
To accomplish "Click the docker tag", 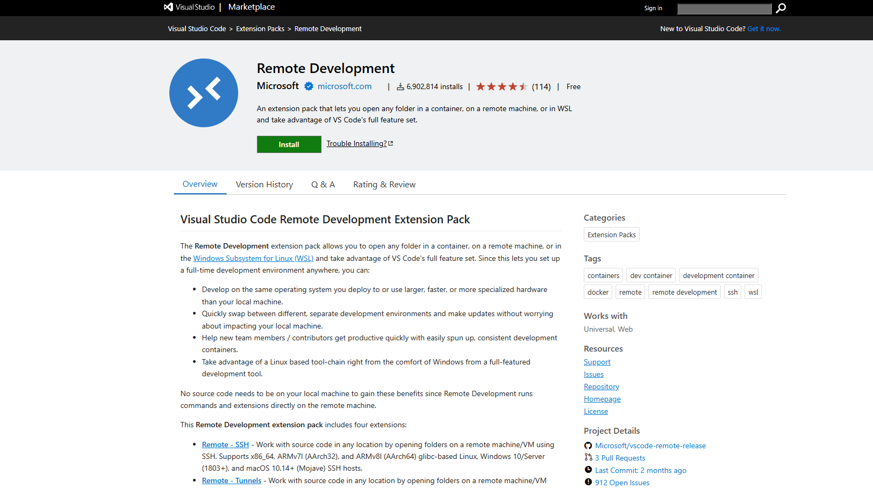I will [x=598, y=292].
